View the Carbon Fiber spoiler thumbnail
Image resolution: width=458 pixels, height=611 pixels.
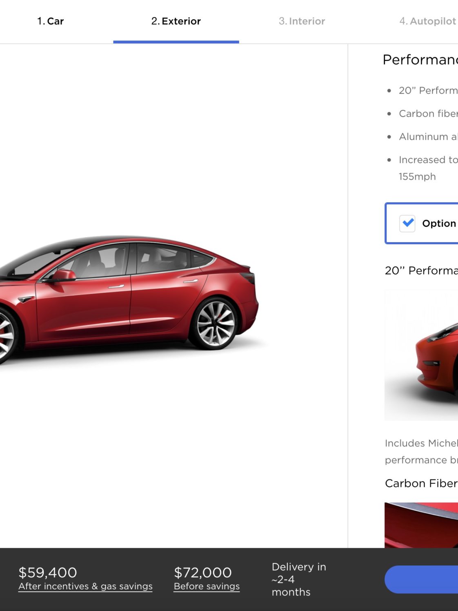tap(421, 525)
